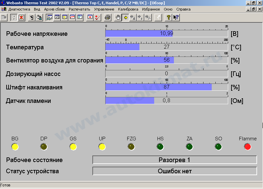Click the paint bucket toolbar icon
Screen dimensions: 263x189
[x=39, y=17]
